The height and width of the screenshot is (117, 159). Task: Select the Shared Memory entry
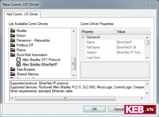point(28,74)
